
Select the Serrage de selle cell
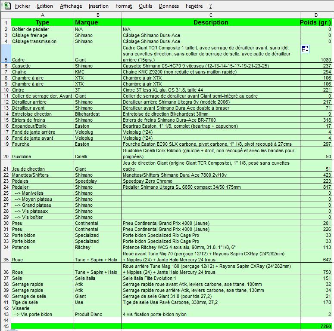click(42, 296)
